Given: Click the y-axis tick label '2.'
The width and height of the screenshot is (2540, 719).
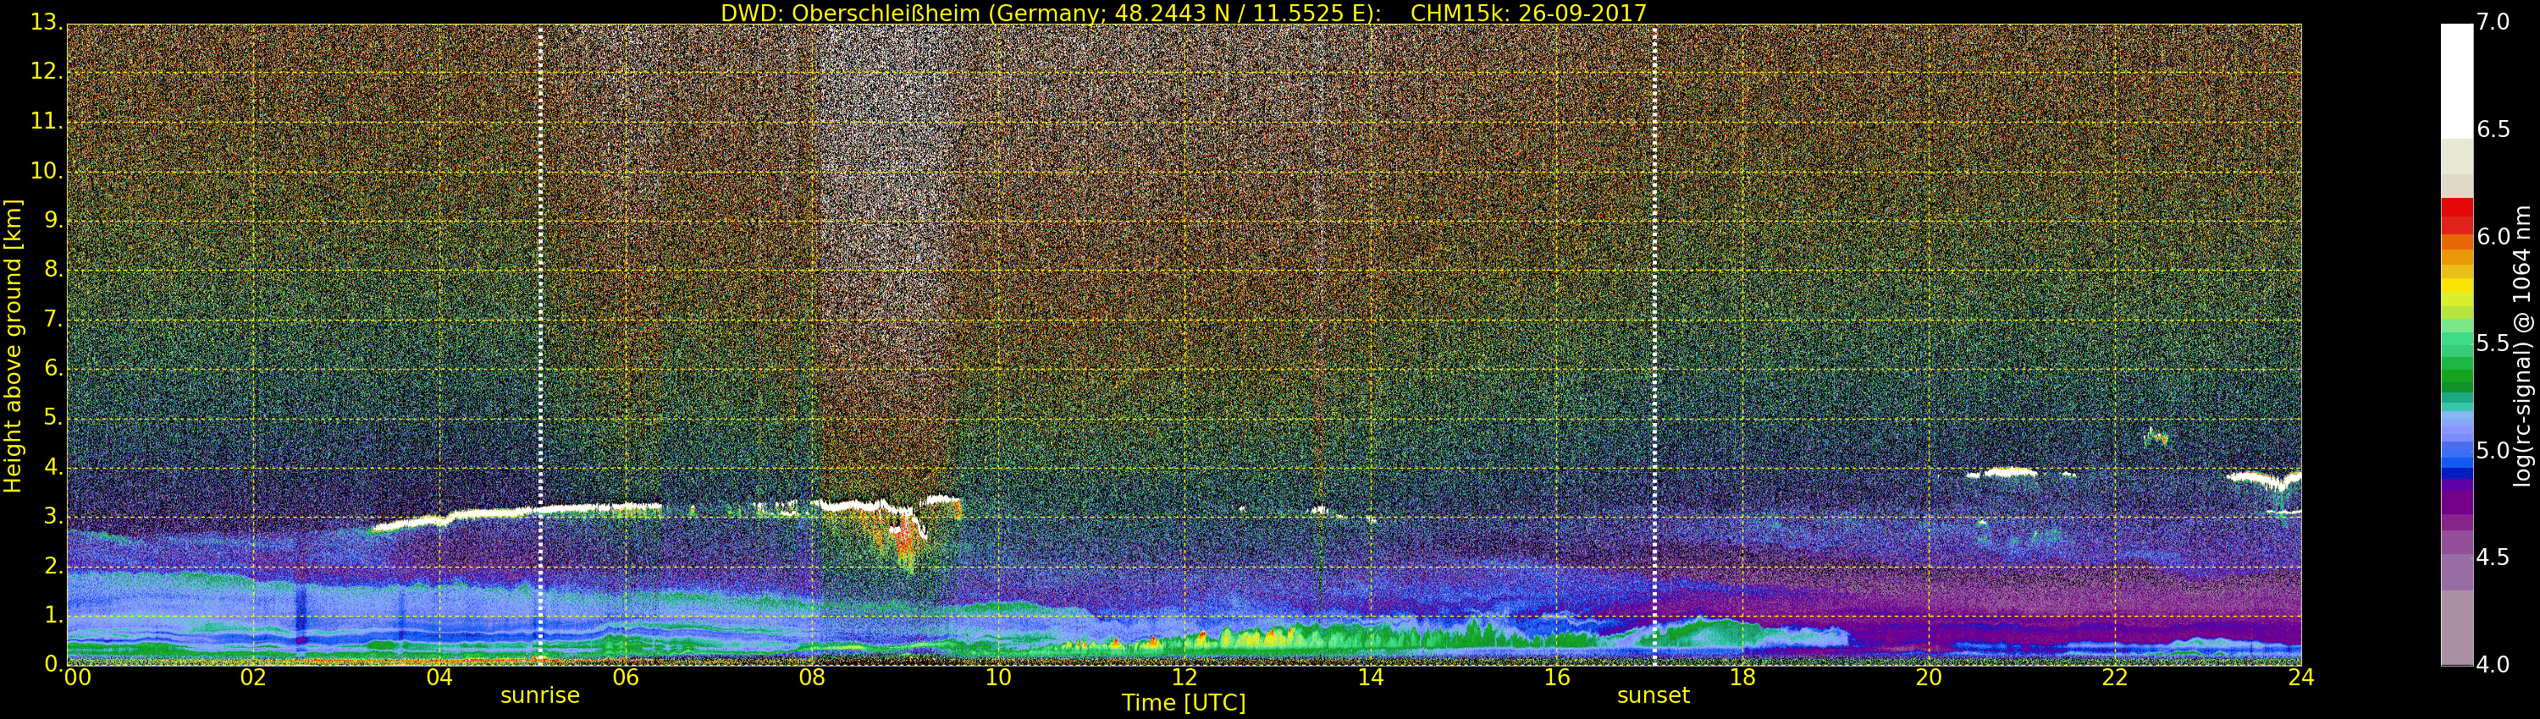Looking at the screenshot, I should pos(53,565).
